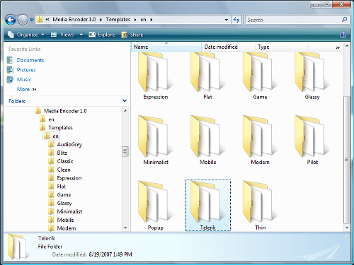354x265 pixels.
Task: Select Media Encoder 1.0 in address bar
Action: point(74,20)
